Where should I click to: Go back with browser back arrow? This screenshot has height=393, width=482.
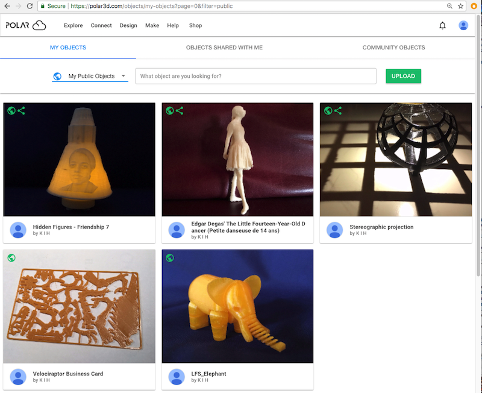[x=7, y=6]
